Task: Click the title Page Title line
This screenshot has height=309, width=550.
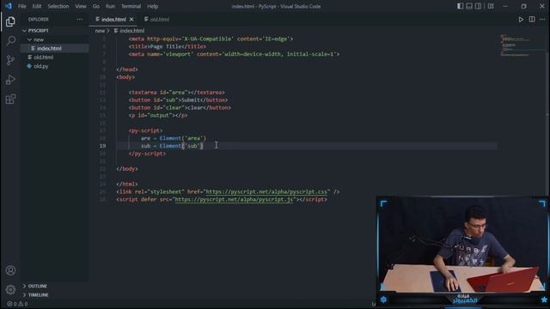Action: 168,46
